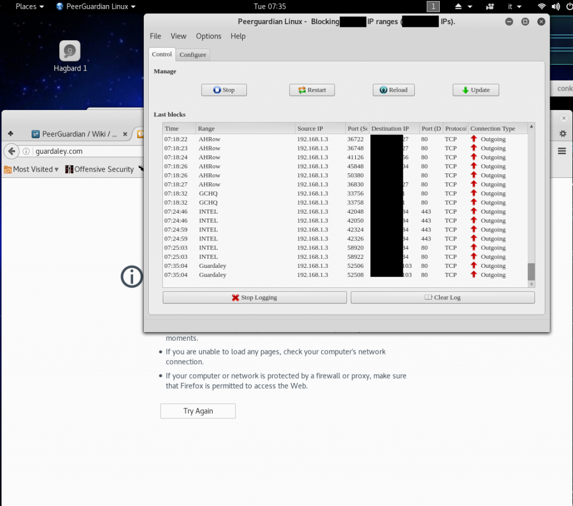Click the clock showing Tue 07:35
This screenshot has width=573, height=506.
pos(270,7)
